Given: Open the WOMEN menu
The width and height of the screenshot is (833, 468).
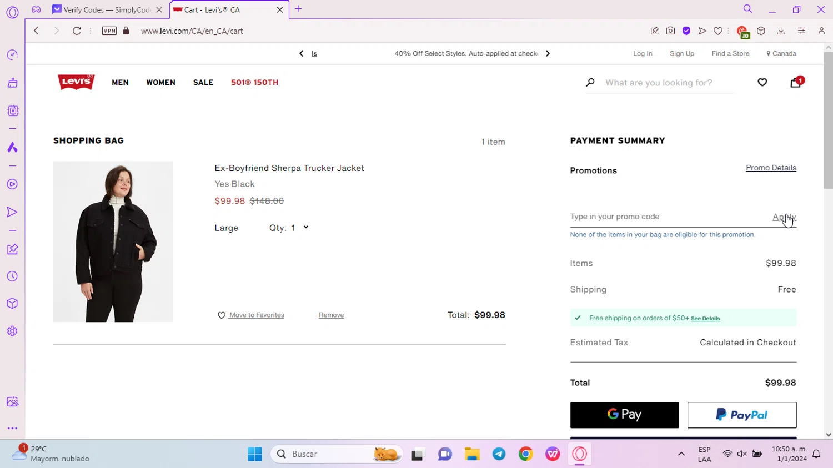Looking at the screenshot, I should pos(160,82).
